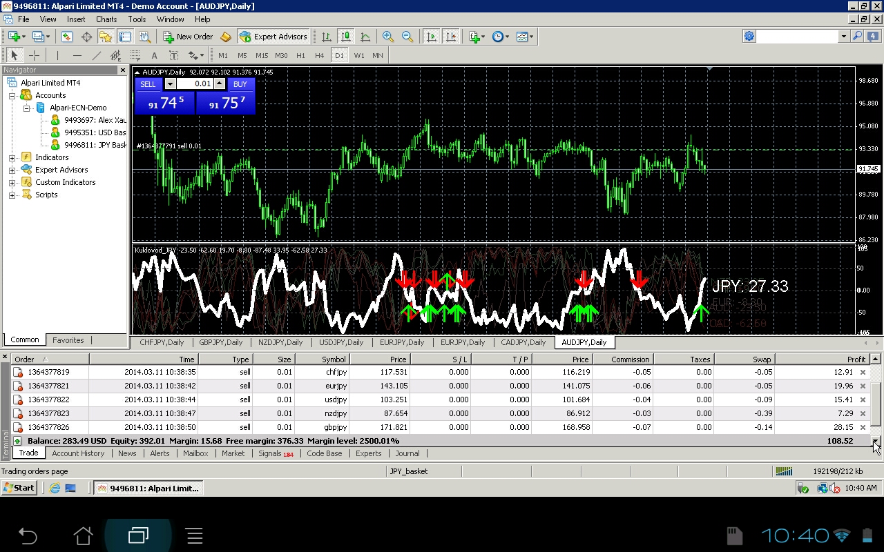Open the new chart dropdown arrow

coord(23,37)
